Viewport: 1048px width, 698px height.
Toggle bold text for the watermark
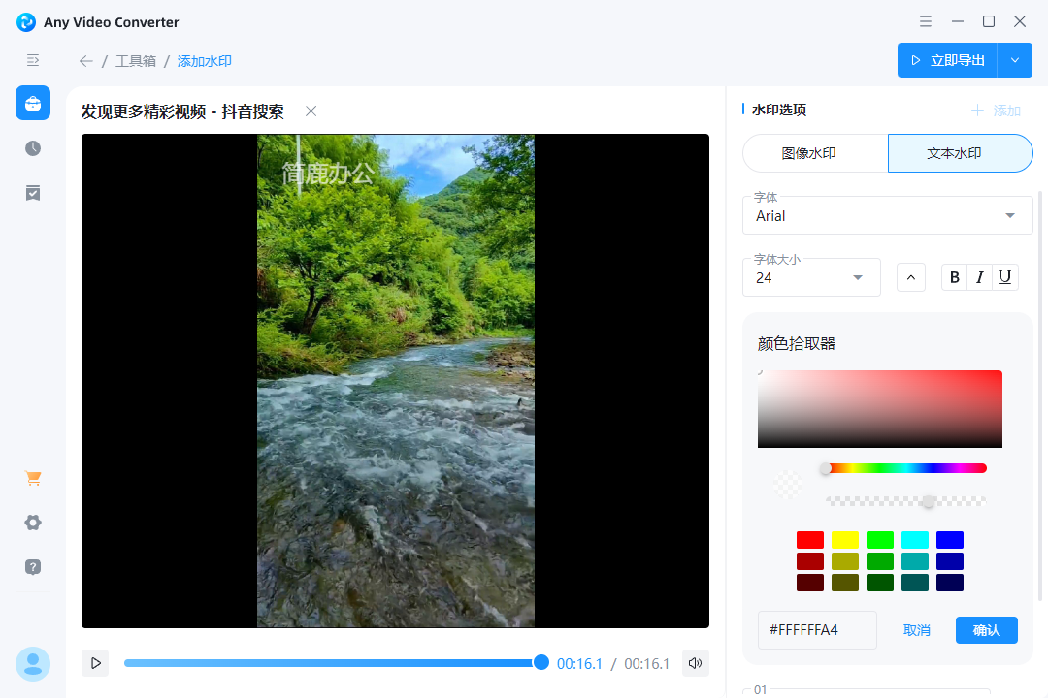(954, 276)
